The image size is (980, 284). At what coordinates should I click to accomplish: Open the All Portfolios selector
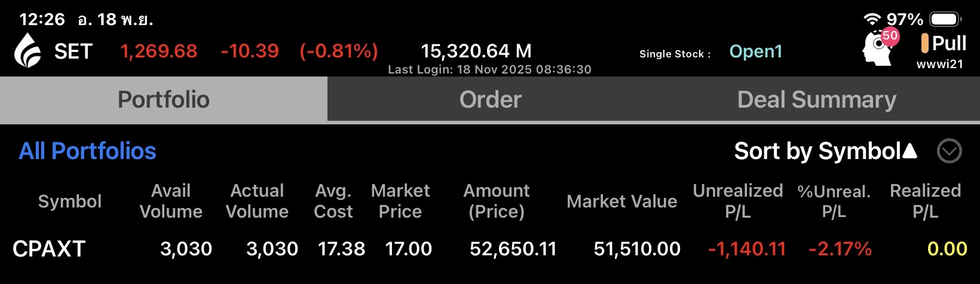[87, 151]
